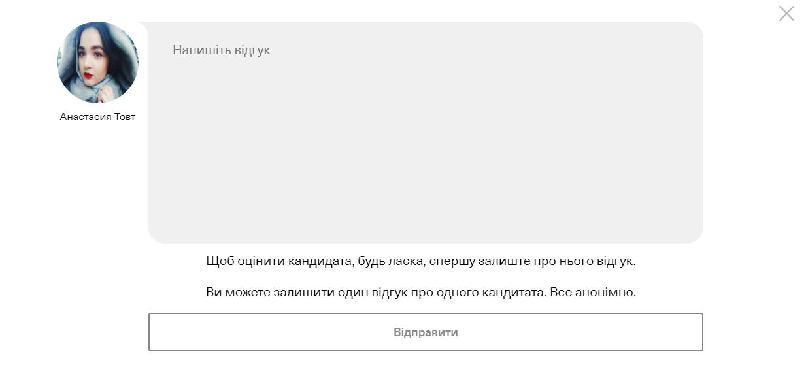Click the gray X in the corner

pos(786,14)
